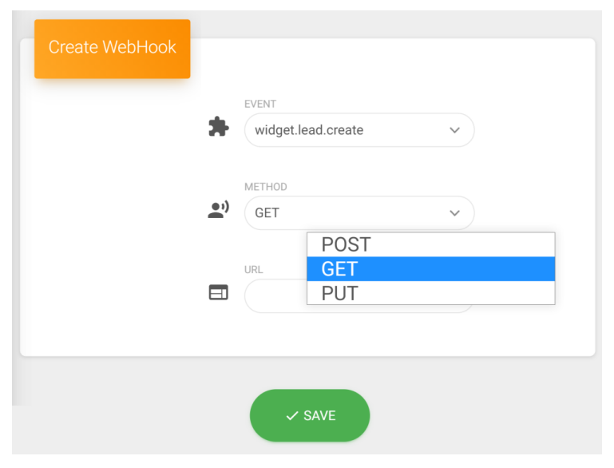
Task: Click empty white area of form card
Action: [104, 240]
